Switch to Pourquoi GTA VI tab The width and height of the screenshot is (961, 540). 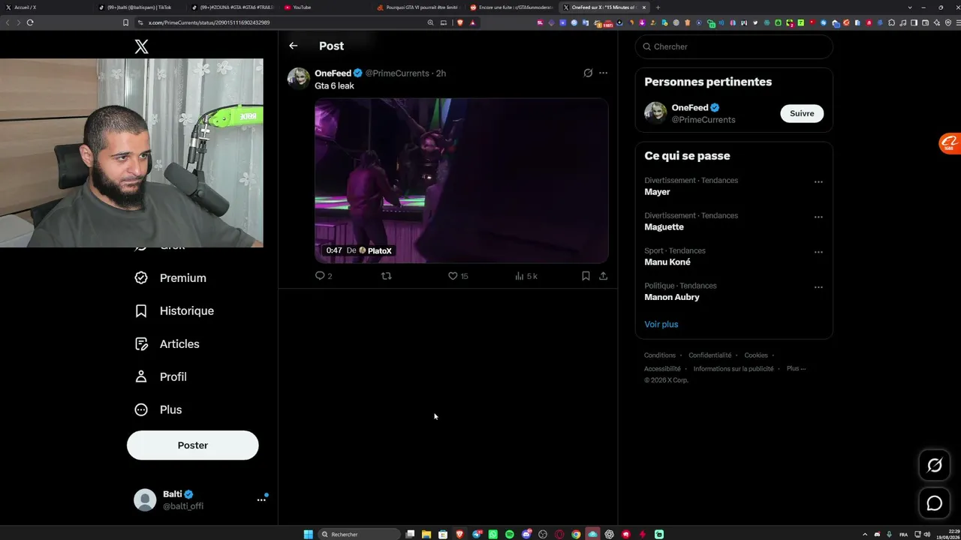tap(420, 7)
